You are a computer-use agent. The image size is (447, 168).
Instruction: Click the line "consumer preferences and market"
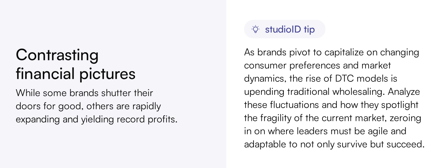pyautogui.click(x=317, y=66)
